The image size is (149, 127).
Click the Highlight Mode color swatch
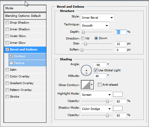(x=118, y=94)
